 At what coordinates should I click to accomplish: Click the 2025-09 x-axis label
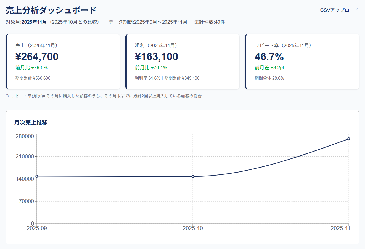tap(37, 228)
